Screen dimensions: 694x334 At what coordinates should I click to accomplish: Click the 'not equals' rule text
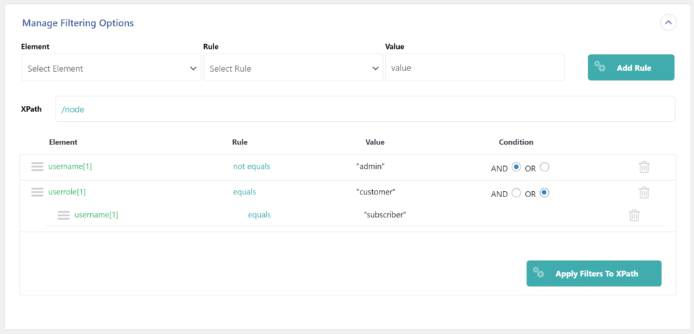pyautogui.click(x=251, y=167)
